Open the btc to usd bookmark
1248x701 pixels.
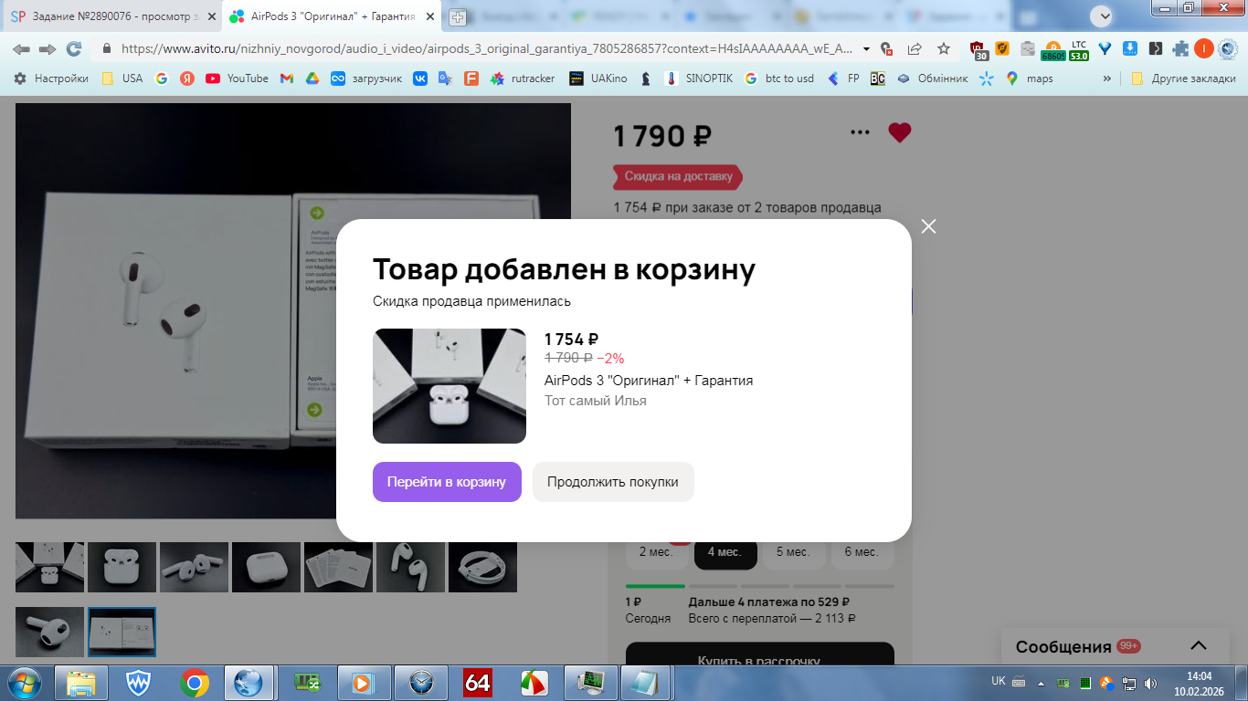778,78
